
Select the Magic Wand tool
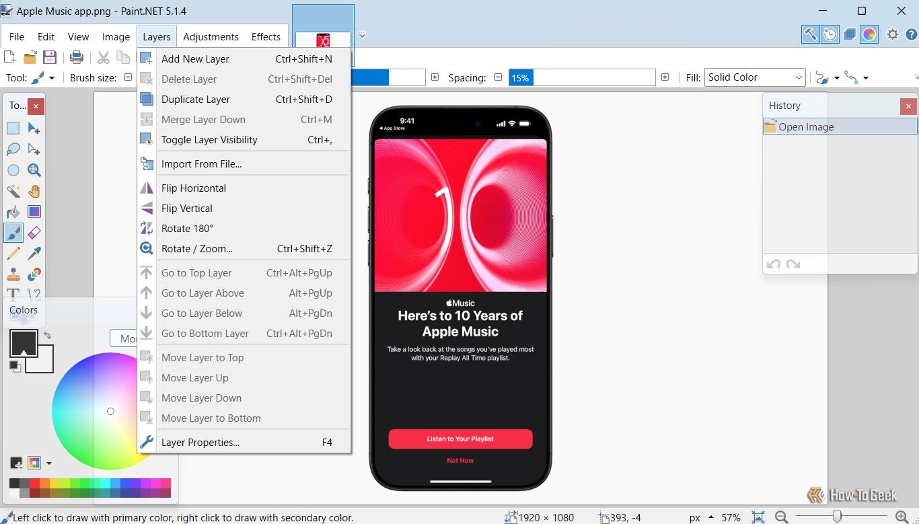(13, 191)
